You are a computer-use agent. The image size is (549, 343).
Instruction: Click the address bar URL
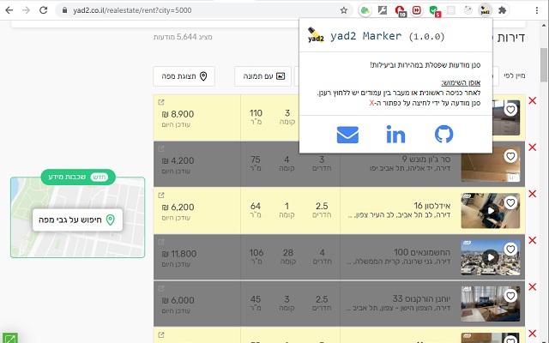click(132, 10)
